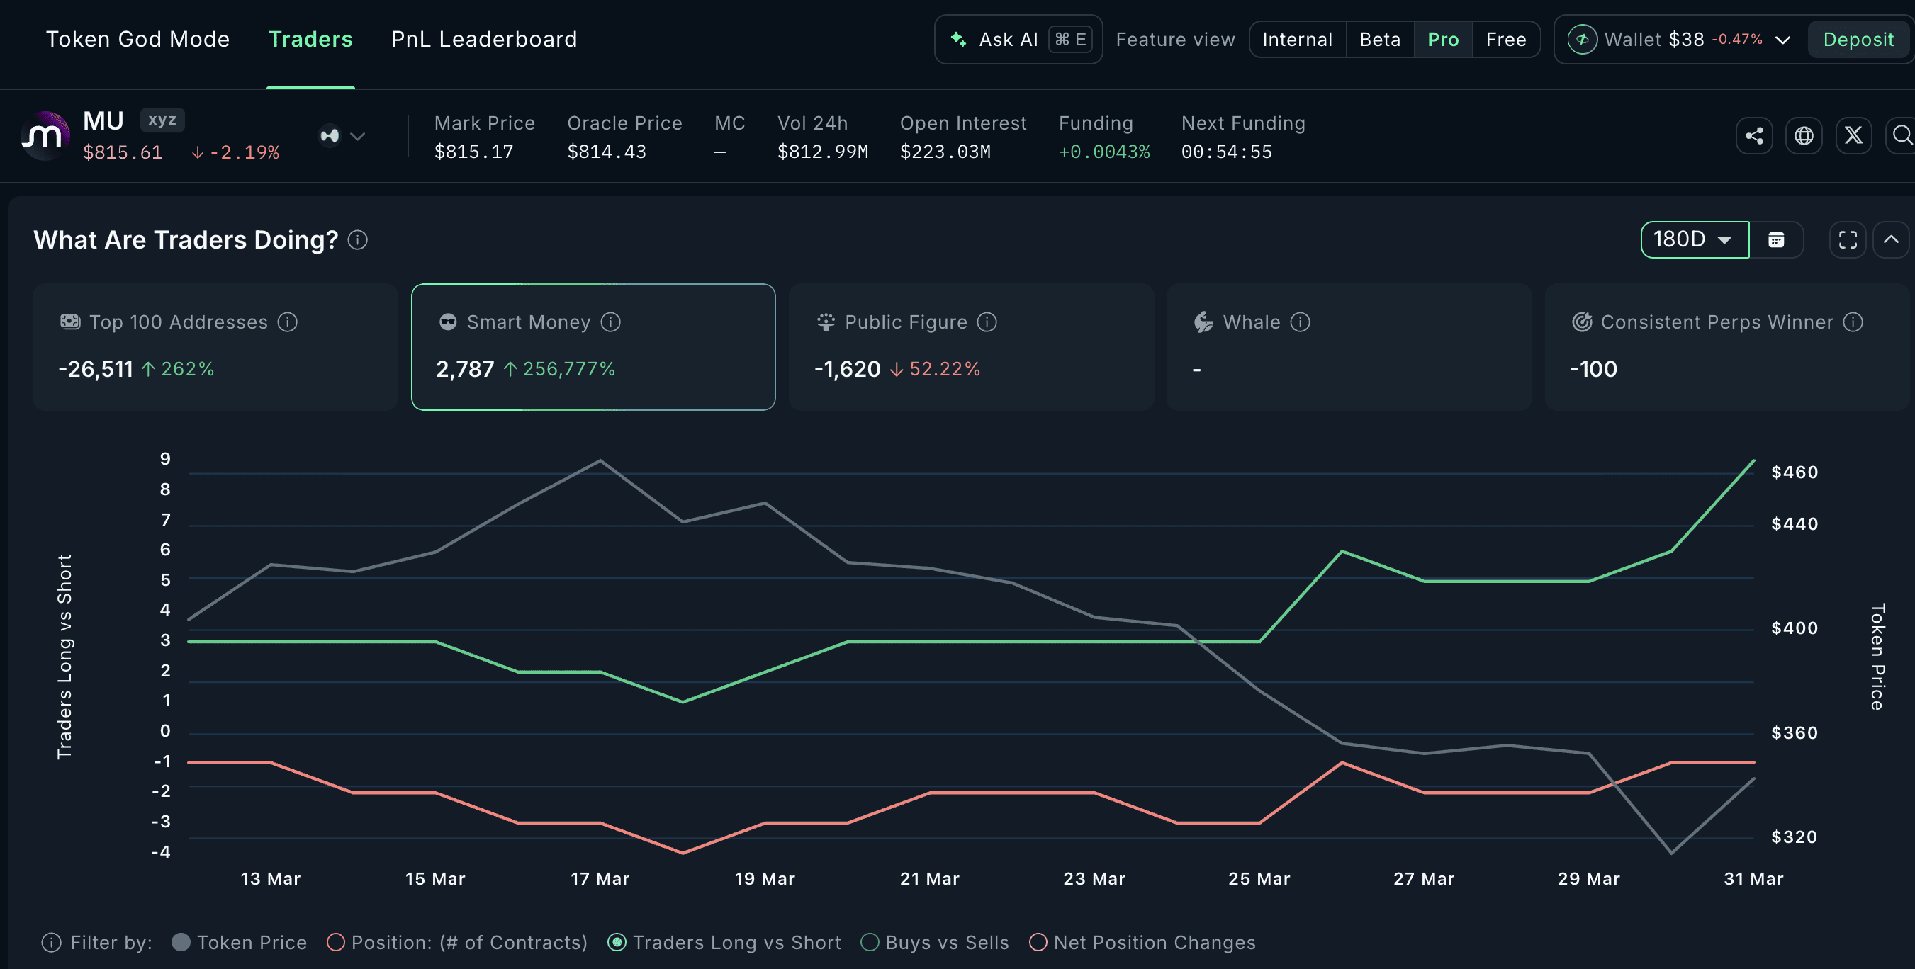
Task: Toggle the Token Price filter
Action: point(240,942)
